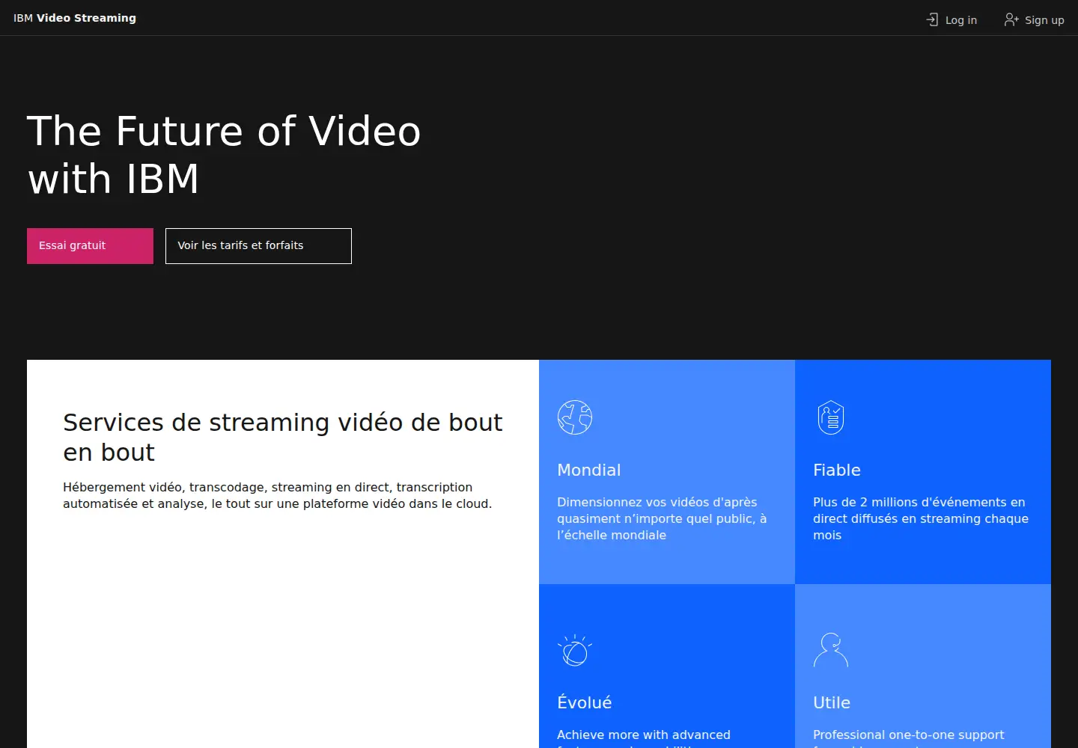Click the 'Hébergement vidéo, transcodage' paragraph
The image size is (1078, 748).
(278, 495)
